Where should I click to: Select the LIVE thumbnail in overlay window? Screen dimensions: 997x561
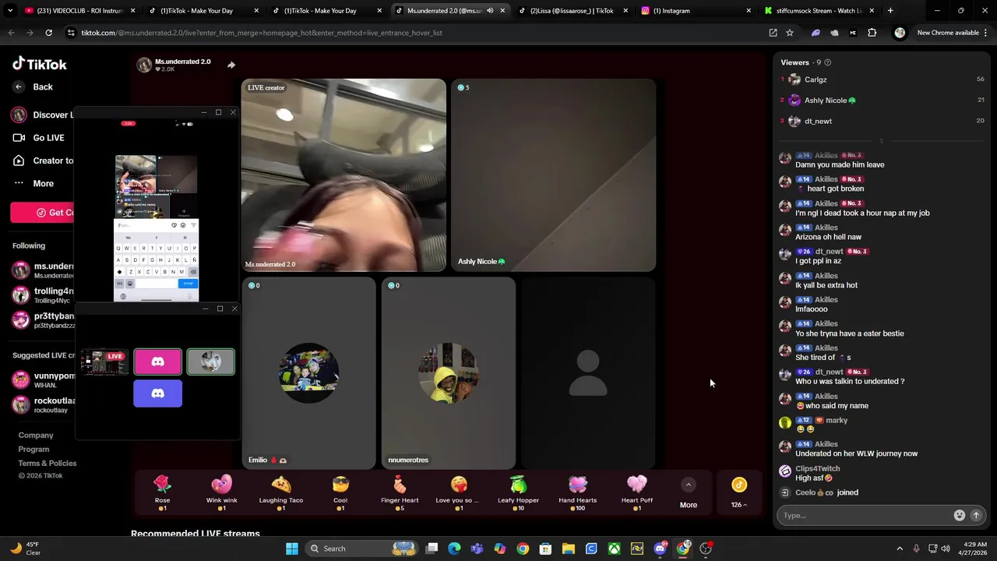[105, 362]
